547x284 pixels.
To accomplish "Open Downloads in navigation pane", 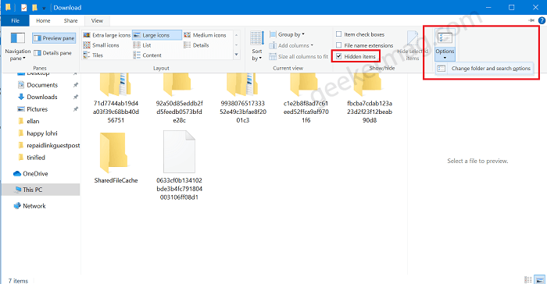I will [42, 97].
